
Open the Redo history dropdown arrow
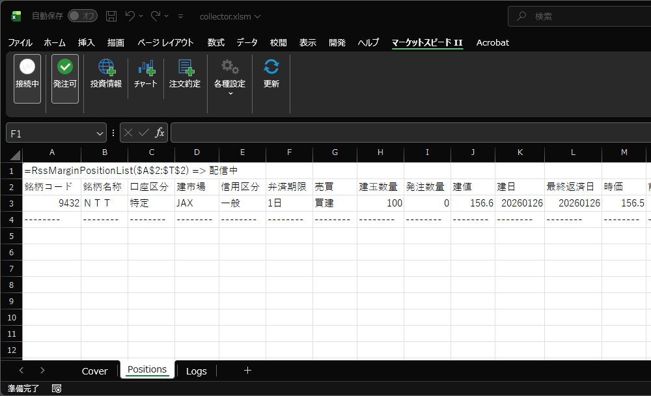[x=167, y=16]
